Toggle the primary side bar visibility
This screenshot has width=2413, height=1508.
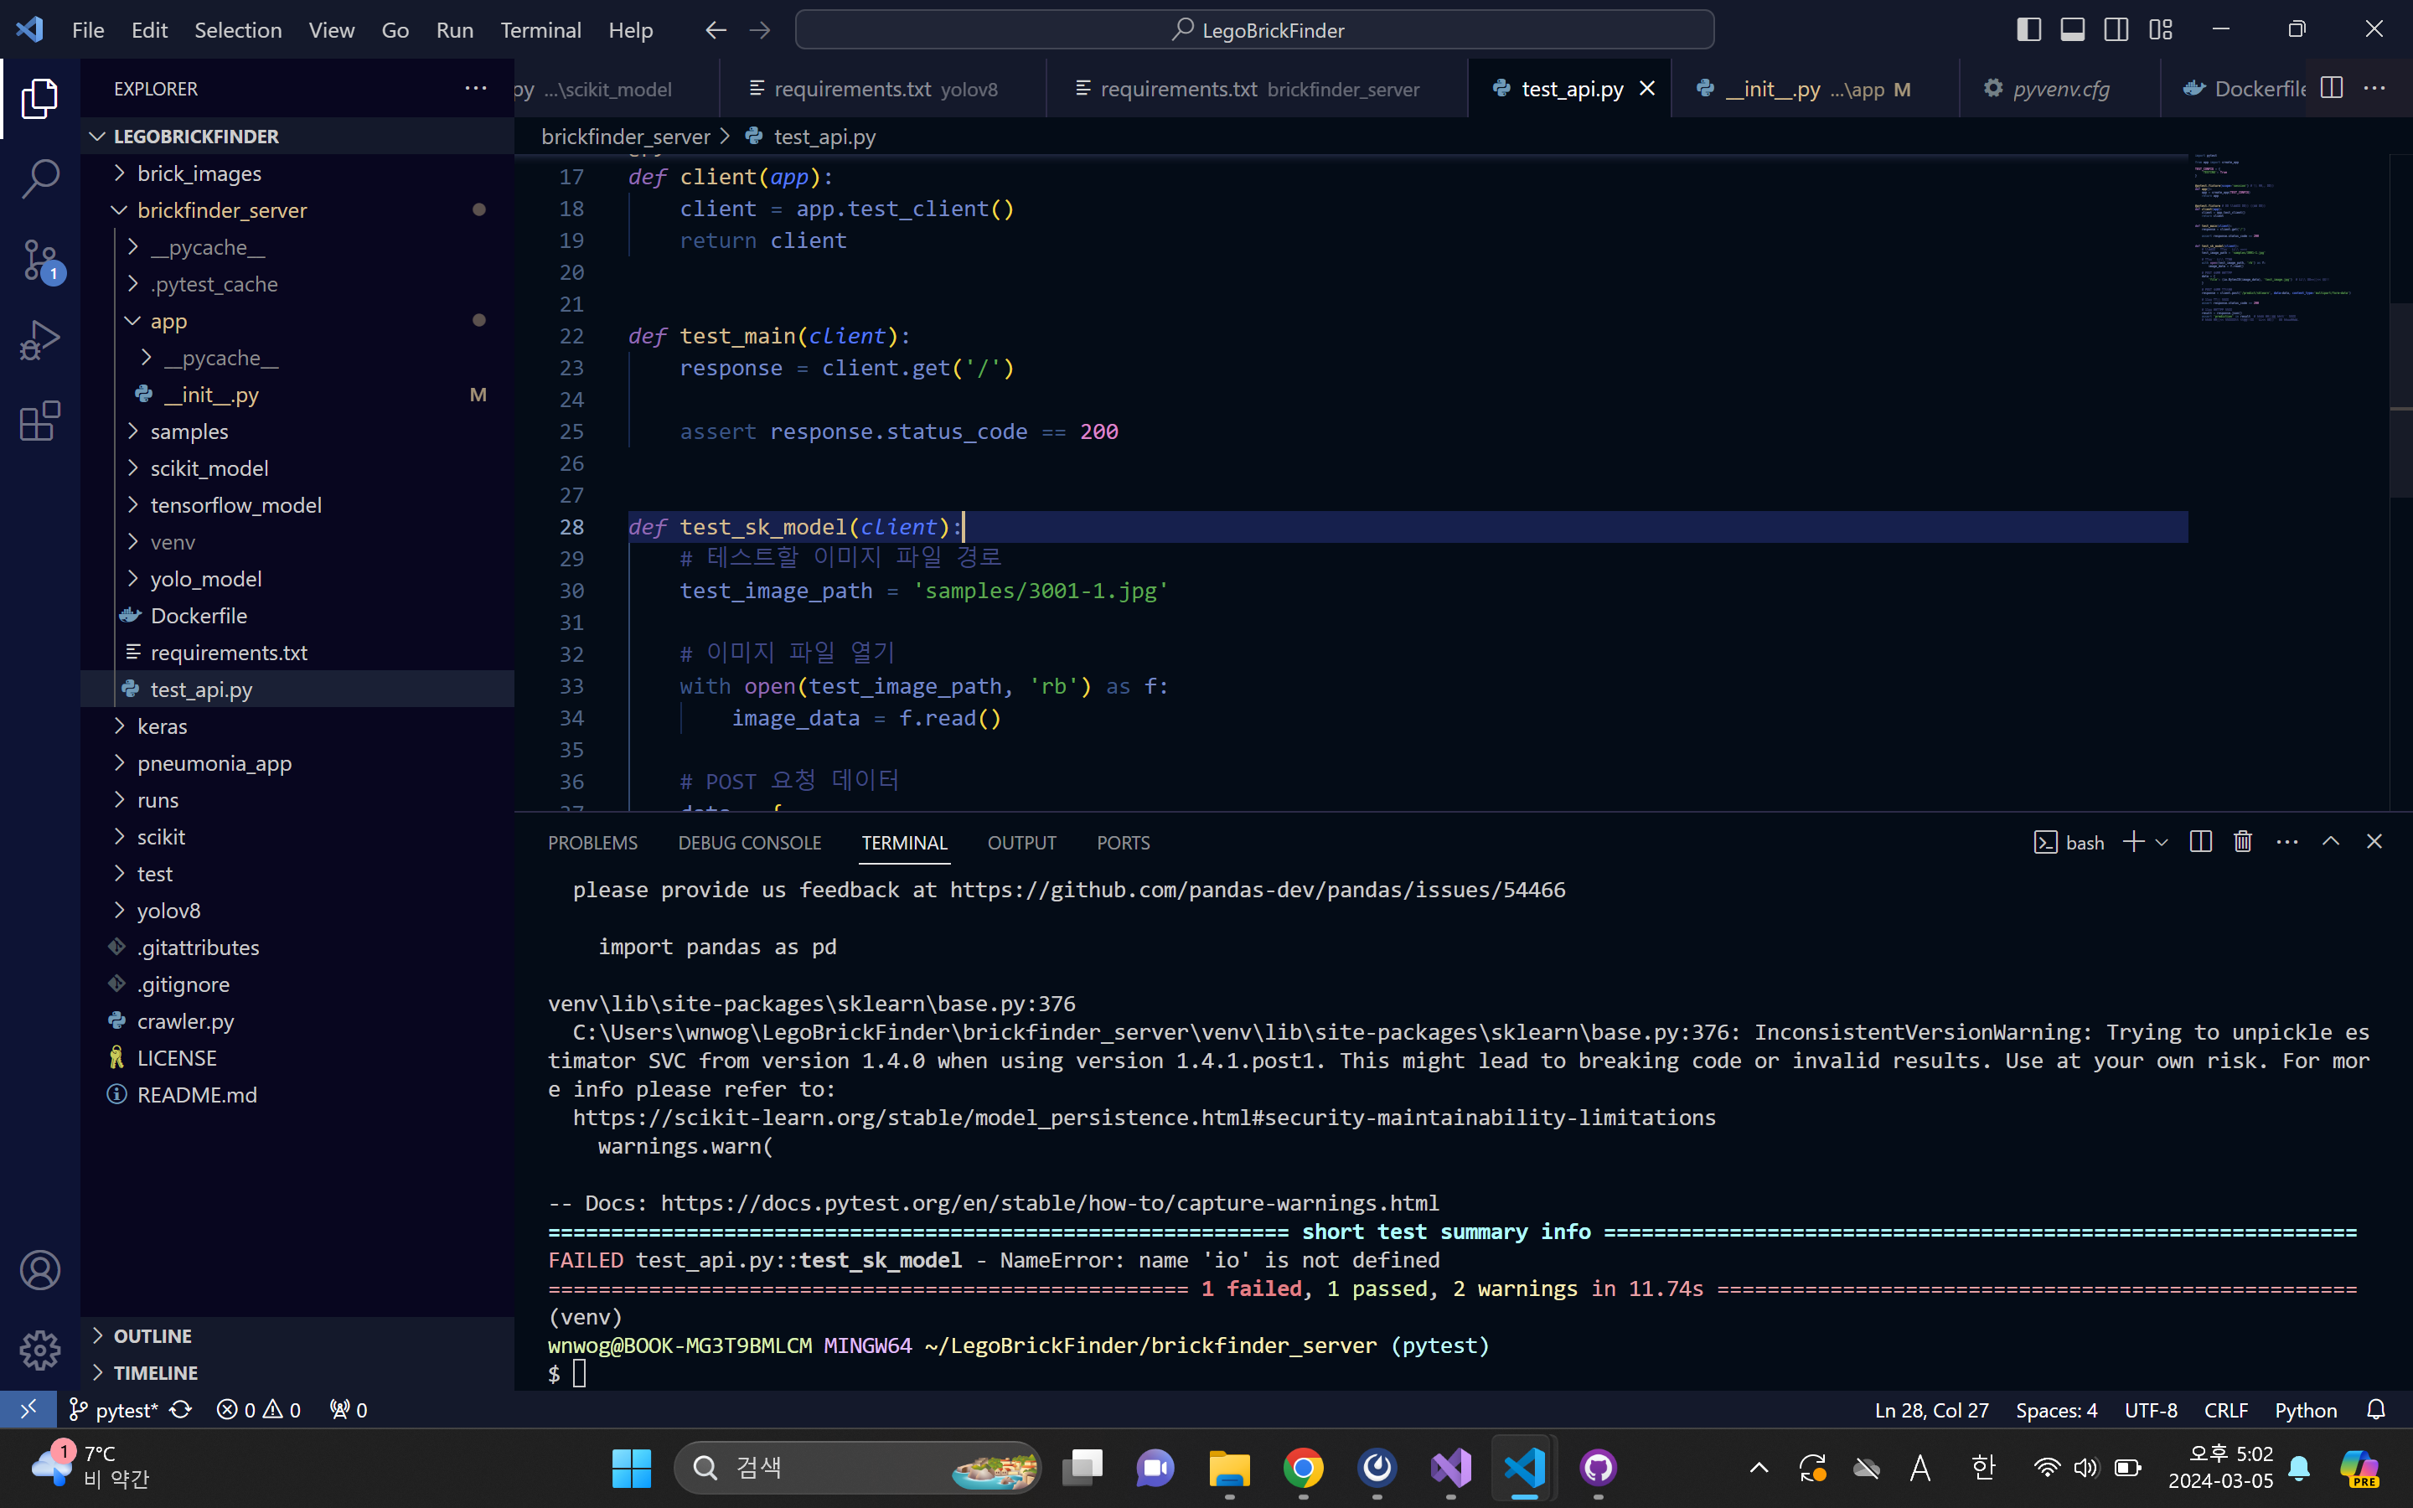point(2028,30)
